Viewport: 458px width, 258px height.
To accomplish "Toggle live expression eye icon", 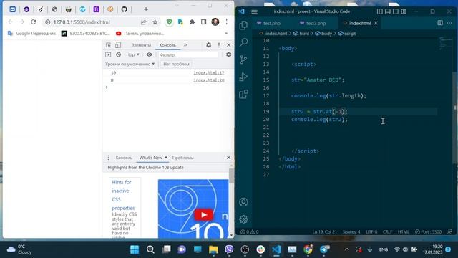I will [x=150, y=54].
